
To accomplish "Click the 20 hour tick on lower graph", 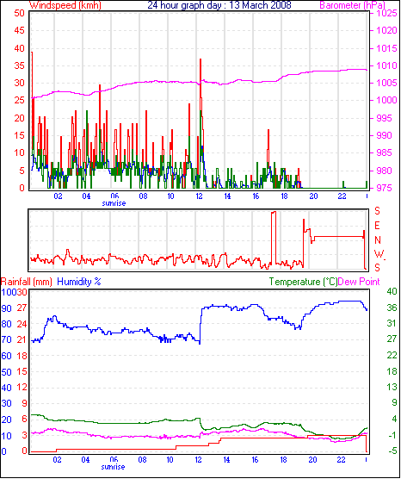I will (312, 460).
